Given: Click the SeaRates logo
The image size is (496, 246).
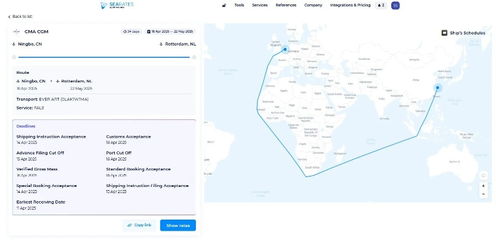Looking at the screenshot, I should (x=117, y=5).
